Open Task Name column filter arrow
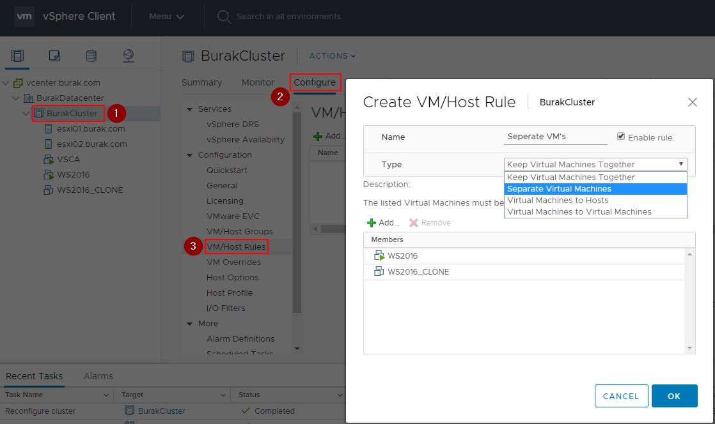Image resolution: width=715 pixels, height=424 pixels. [106, 395]
